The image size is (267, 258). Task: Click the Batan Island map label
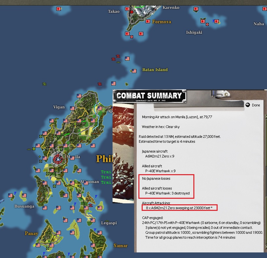155,70
